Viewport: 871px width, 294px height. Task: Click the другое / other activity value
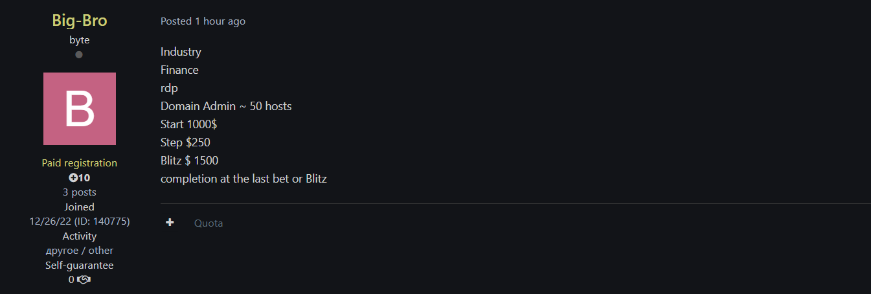(80, 250)
